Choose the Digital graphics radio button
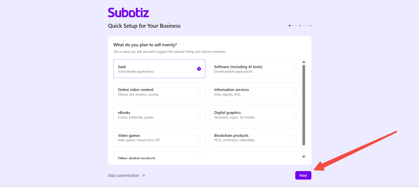This screenshot has width=419, height=187. click(295, 115)
